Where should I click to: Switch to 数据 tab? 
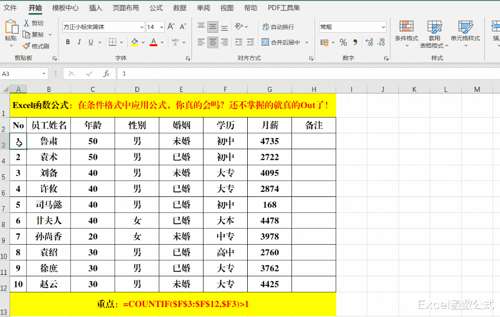tap(180, 8)
